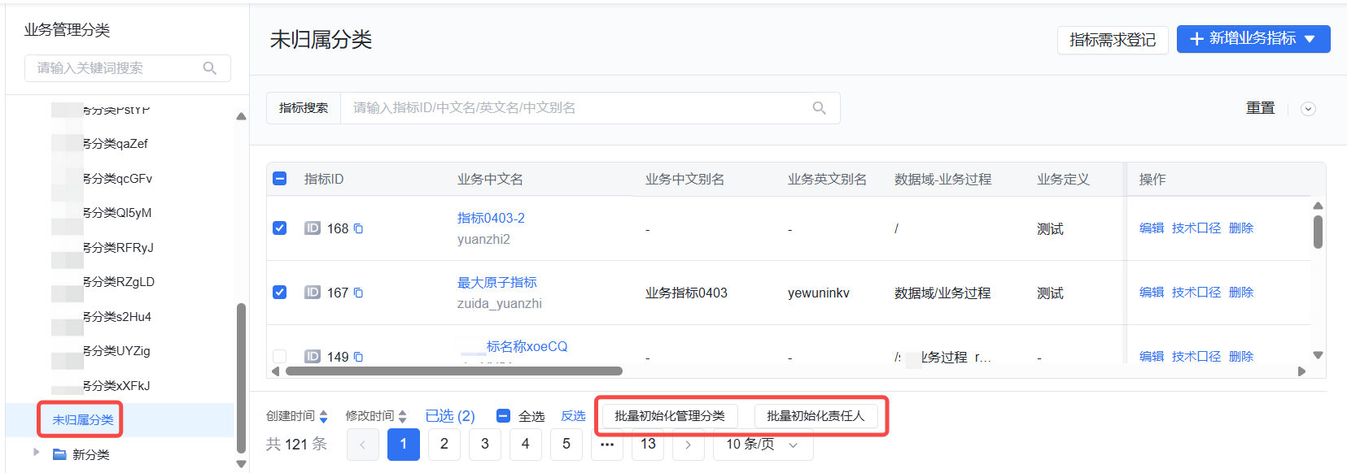Viewport: 1347px width, 473px height.
Task: Click 重置 to reset filters
Action: click(x=1260, y=108)
